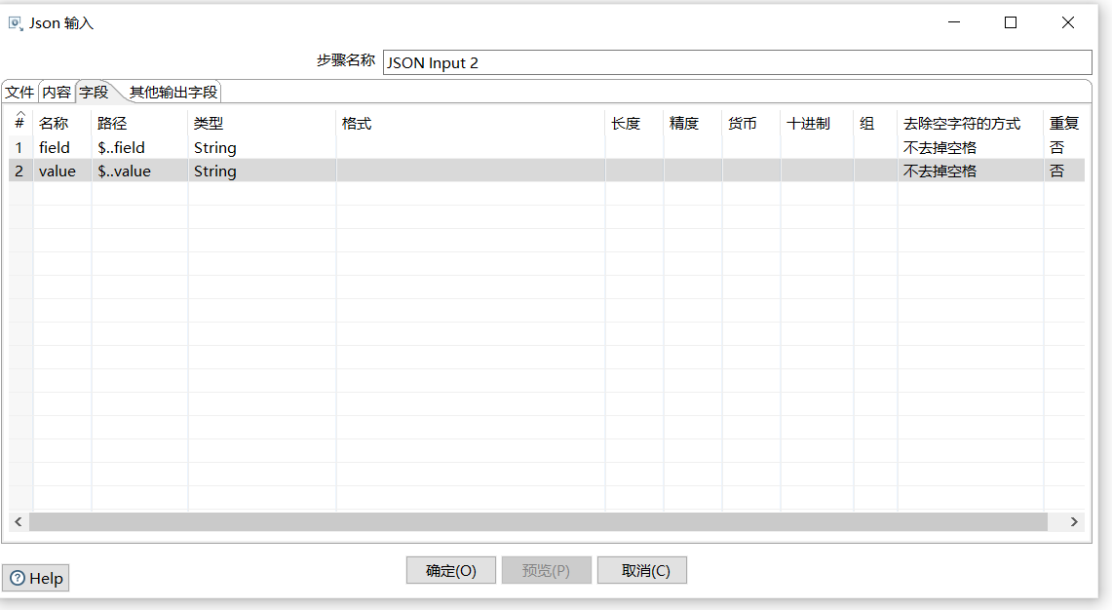Viewport: 1112px width, 610px height.
Task: Click the horizontal scrollbar thumb
Action: tap(538, 522)
